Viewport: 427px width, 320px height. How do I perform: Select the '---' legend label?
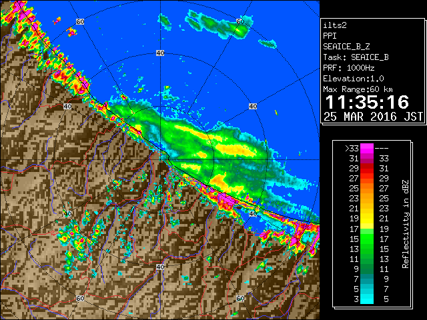pyautogui.click(x=382, y=149)
